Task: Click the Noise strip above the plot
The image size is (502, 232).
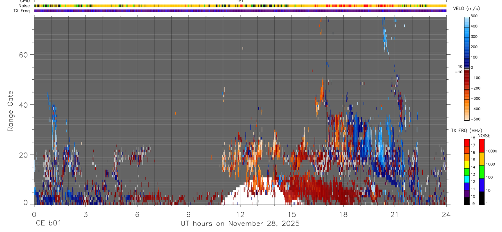Action: pos(240,6)
